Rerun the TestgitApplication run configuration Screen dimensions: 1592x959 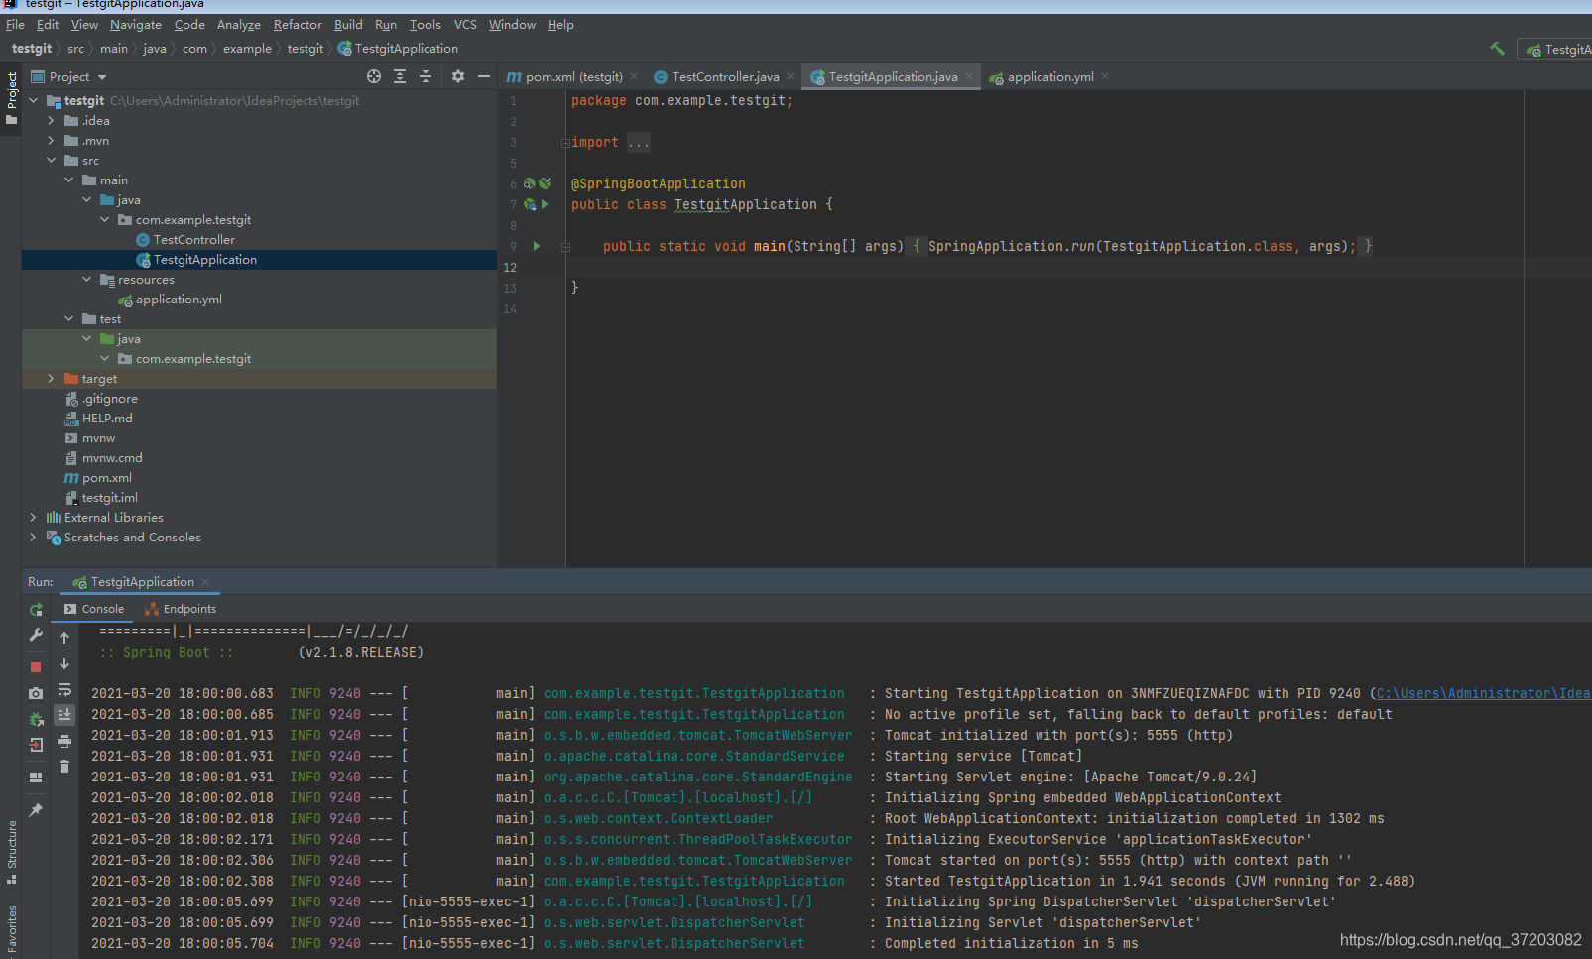coord(36,609)
